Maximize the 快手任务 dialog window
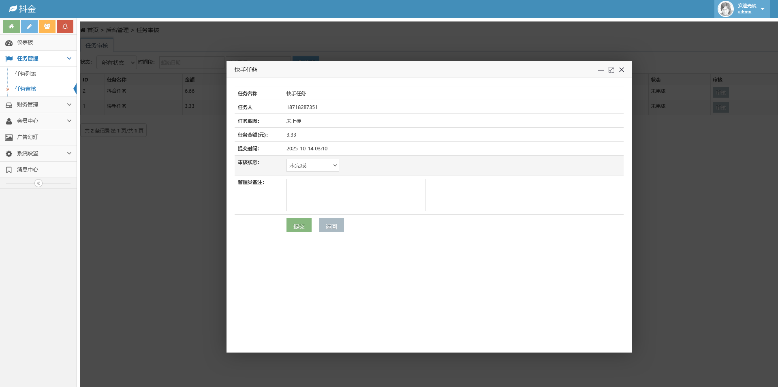 tap(611, 70)
